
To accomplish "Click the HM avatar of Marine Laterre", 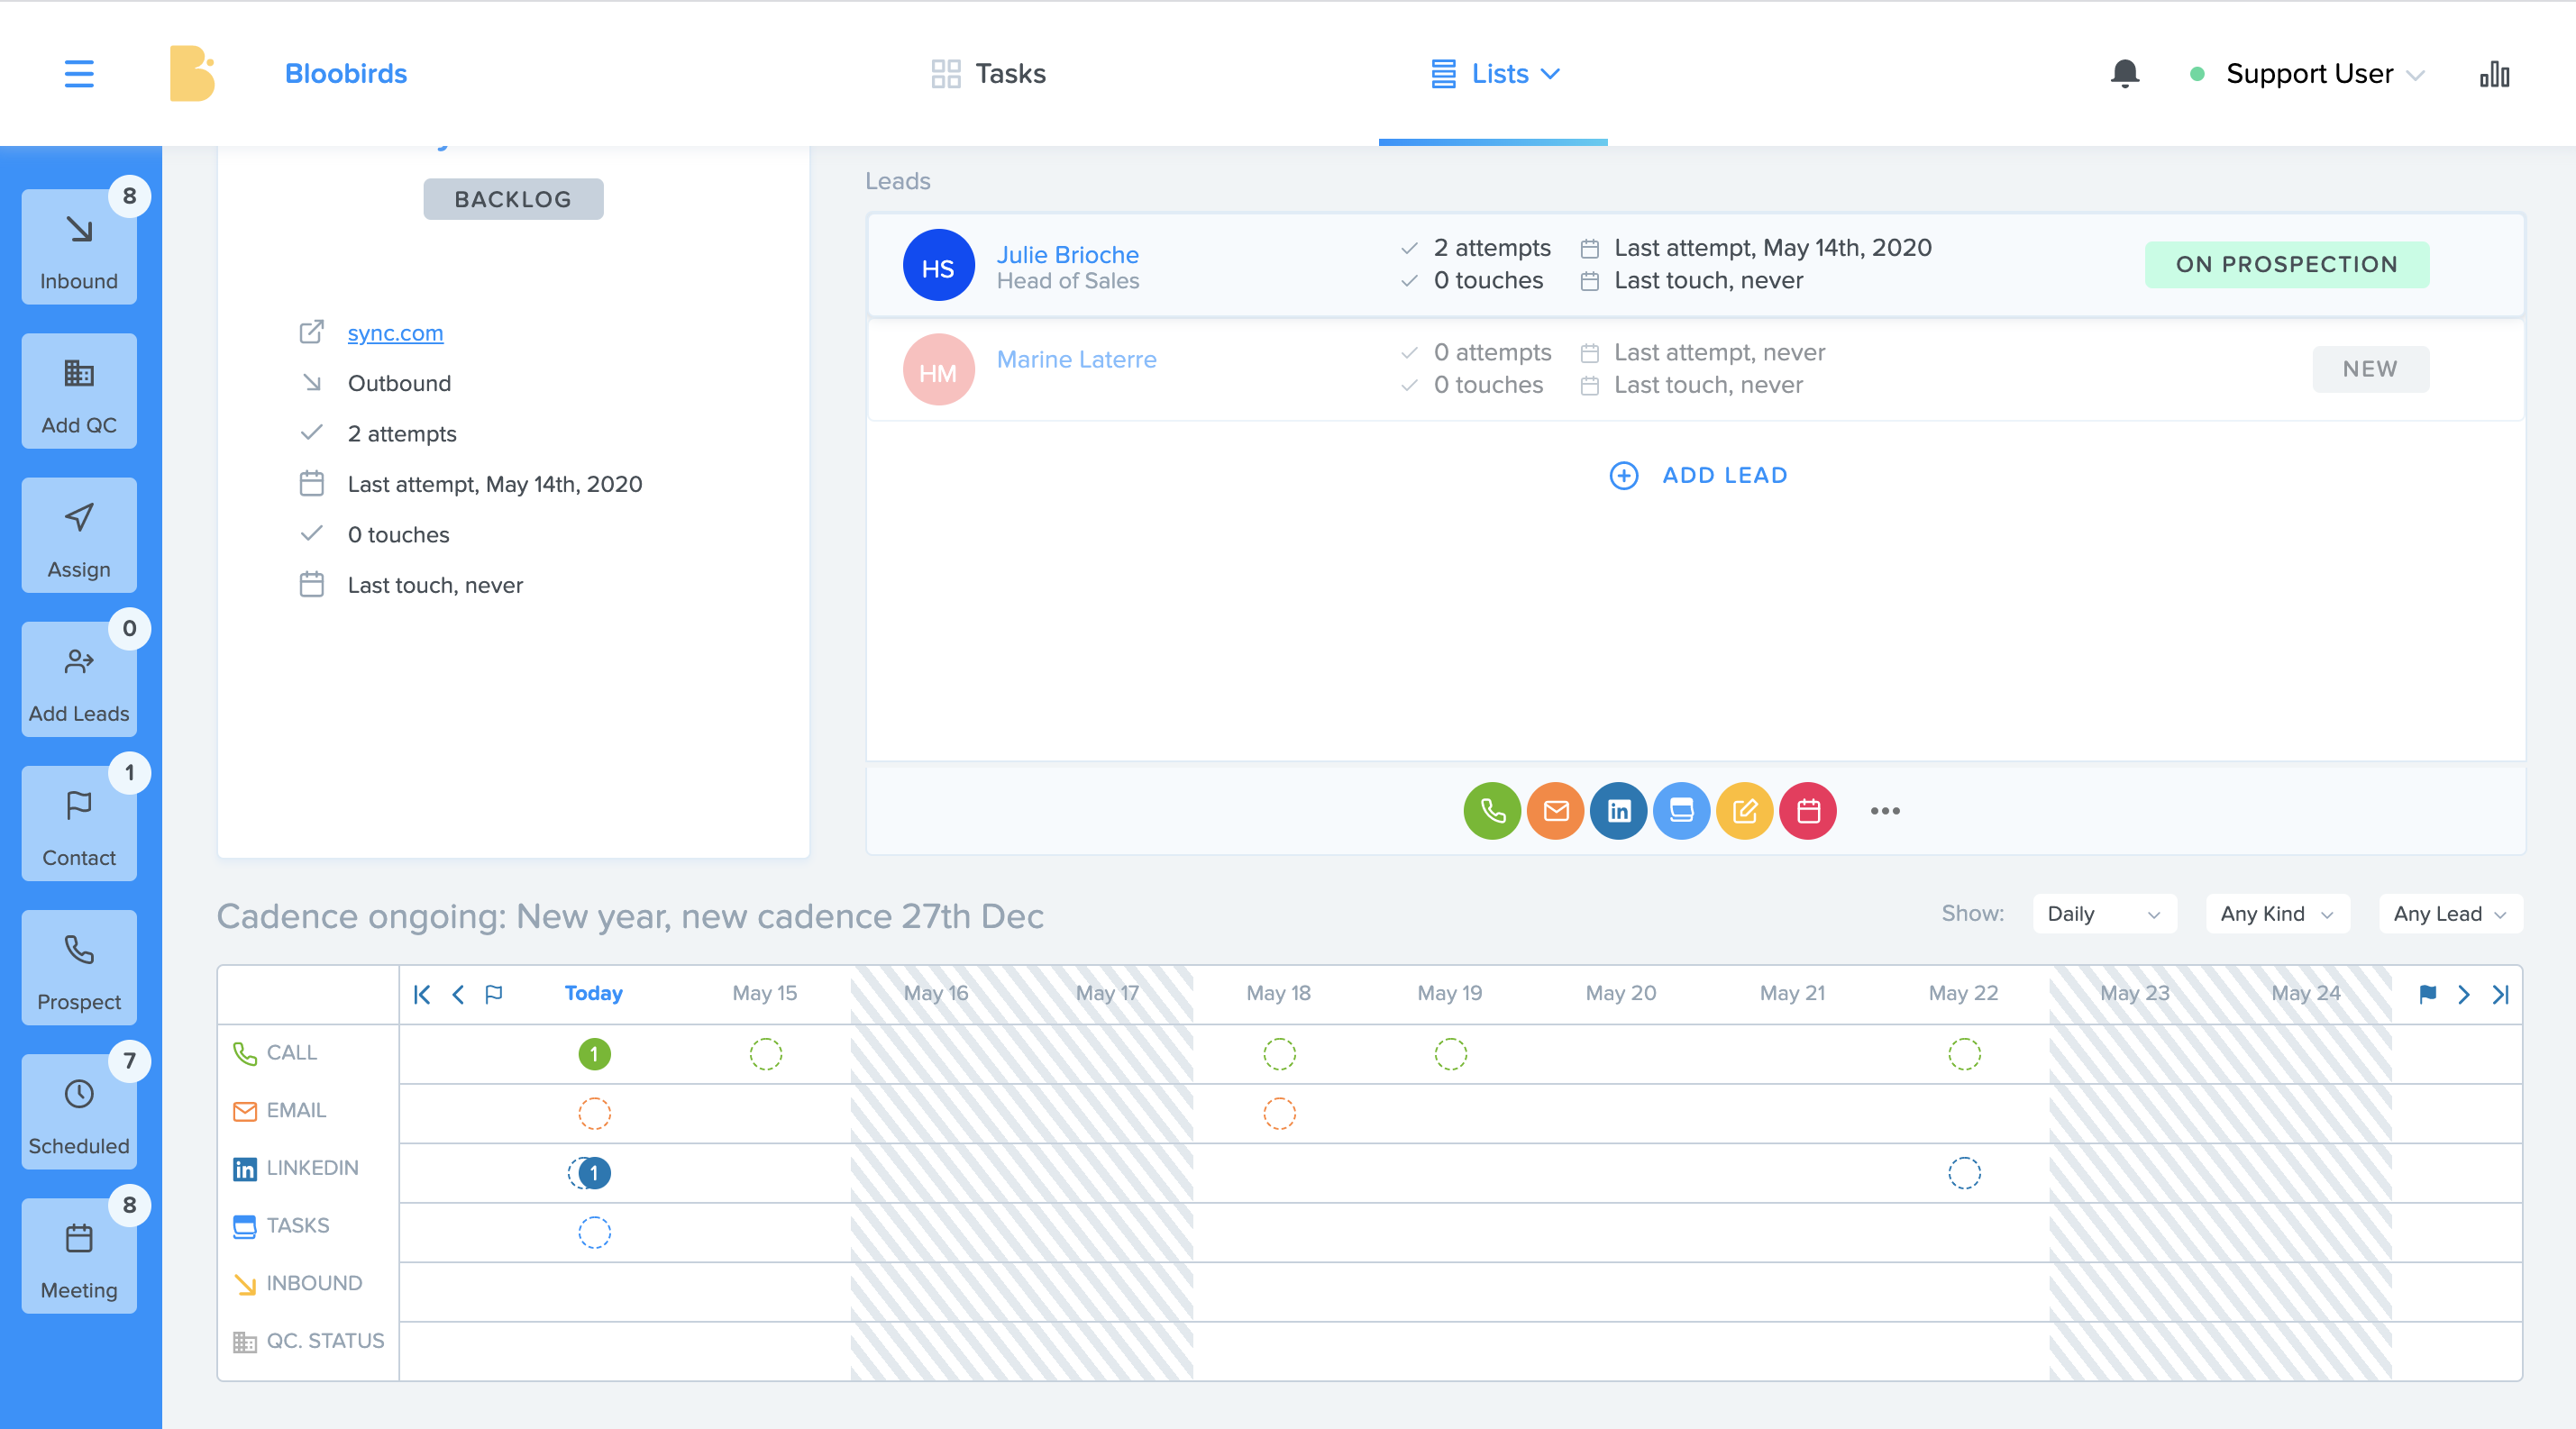I will [938, 369].
